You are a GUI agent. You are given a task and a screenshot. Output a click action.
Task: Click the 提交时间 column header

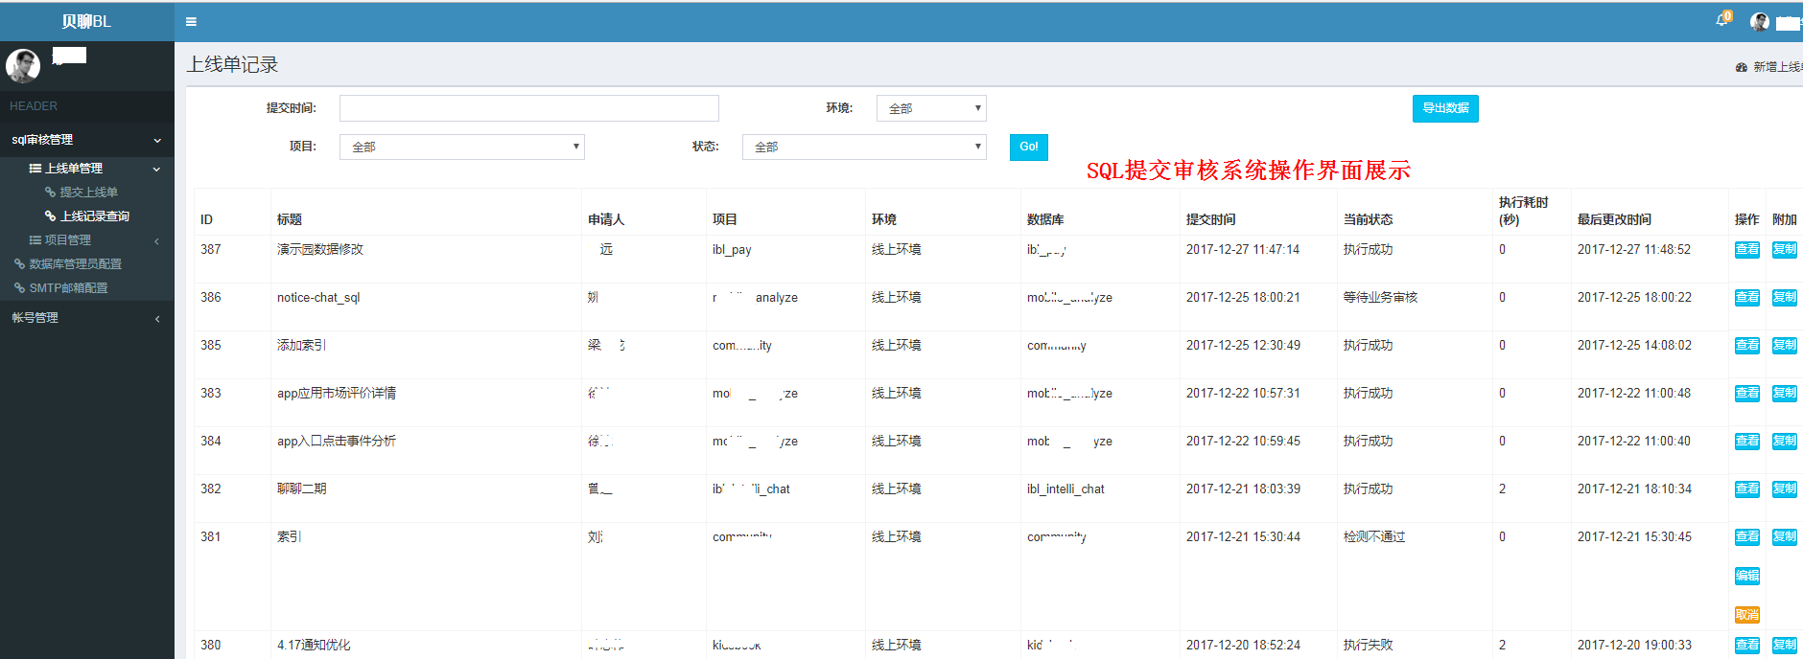tap(1211, 220)
